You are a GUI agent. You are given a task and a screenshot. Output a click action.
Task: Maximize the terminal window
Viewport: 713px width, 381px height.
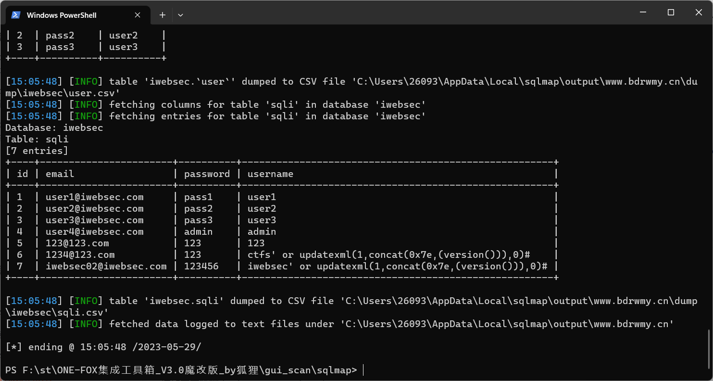[x=671, y=13]
